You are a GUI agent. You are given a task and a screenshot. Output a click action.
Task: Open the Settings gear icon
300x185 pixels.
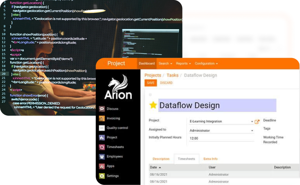point(102,176)
